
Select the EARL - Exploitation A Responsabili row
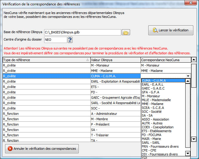pos(115,81)
